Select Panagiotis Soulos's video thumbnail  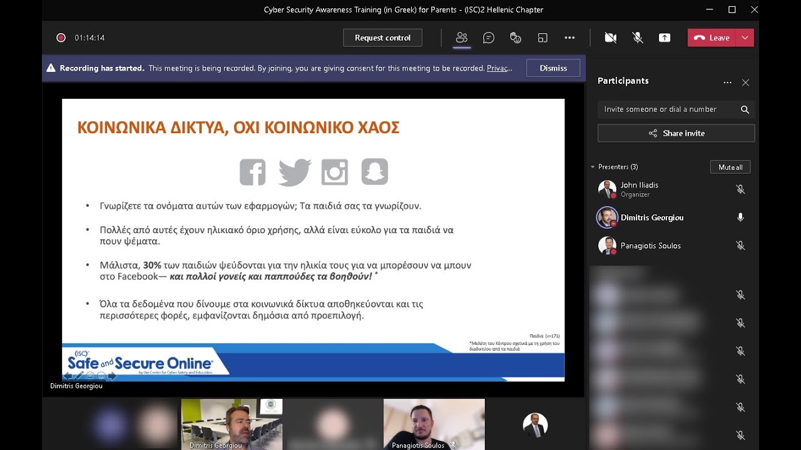click(x=434, y=424)
